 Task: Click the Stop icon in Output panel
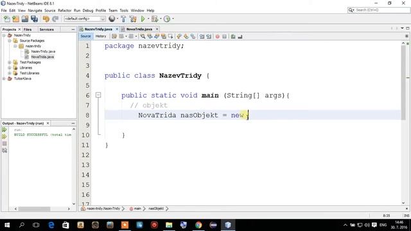[x=4, y=144]
